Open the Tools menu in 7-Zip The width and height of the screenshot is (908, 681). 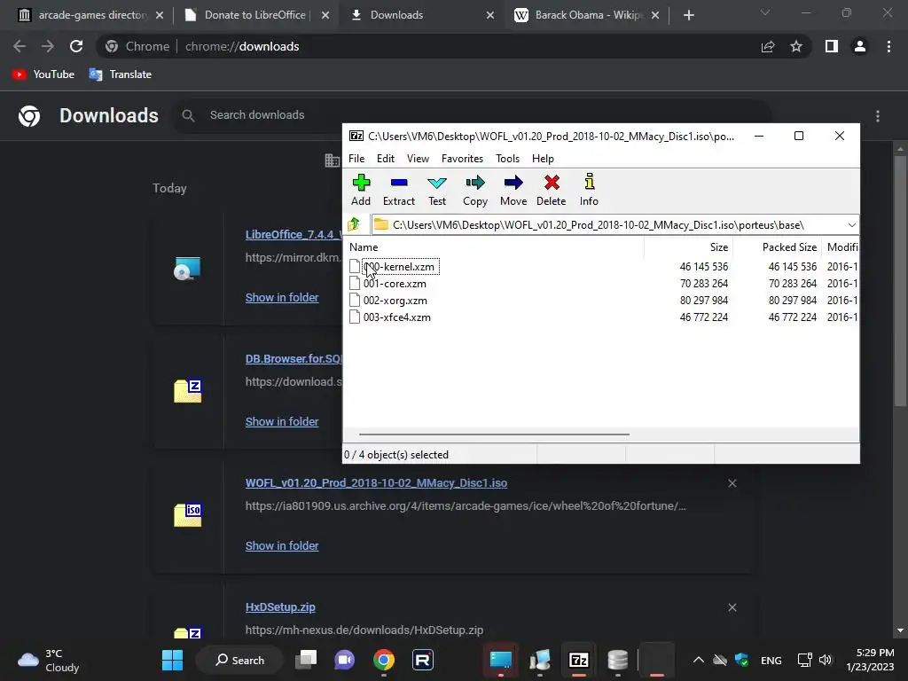pyautogui.click(x=508, y=159)
